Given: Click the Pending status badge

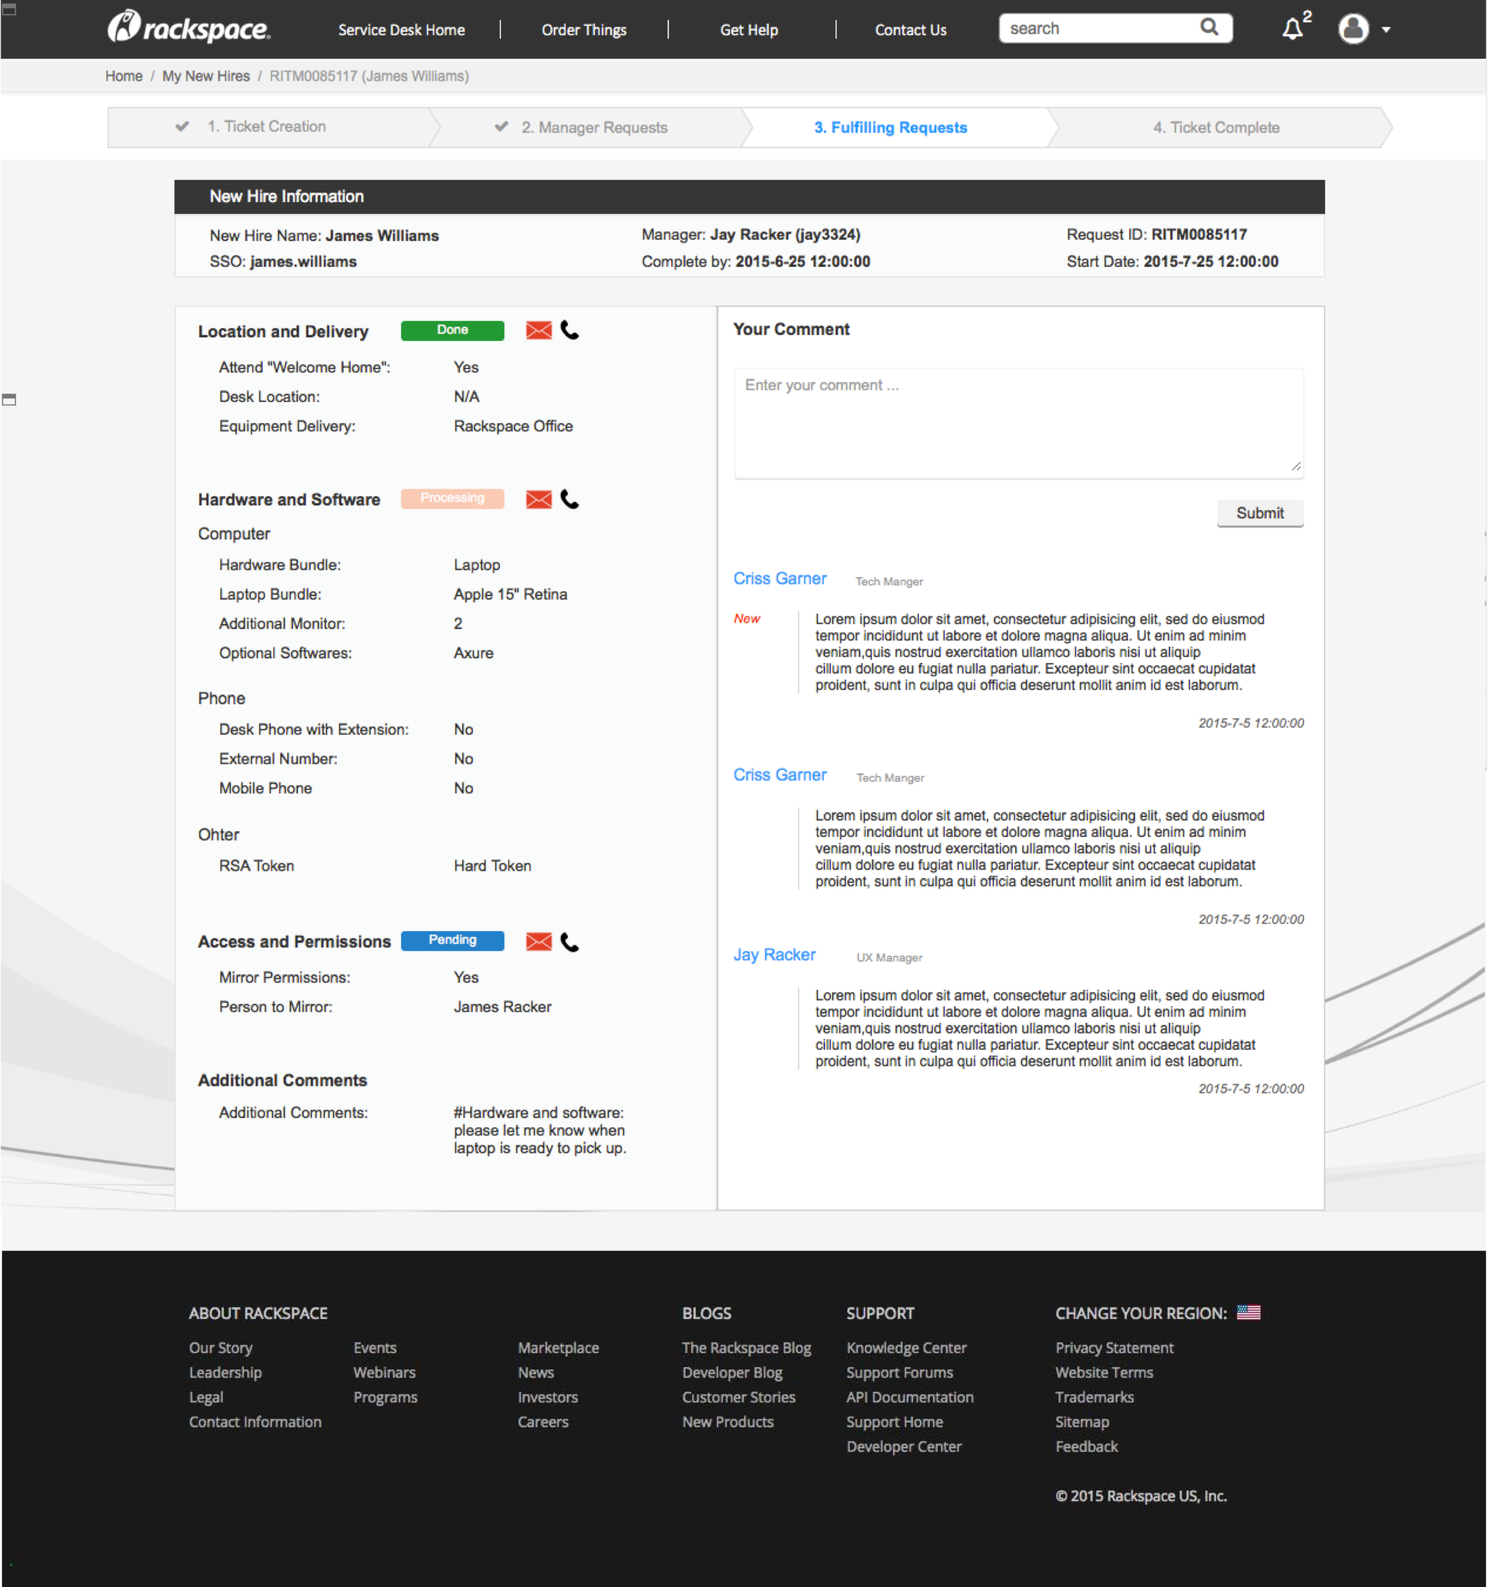Looking at the screenshot, I should 453,940.
